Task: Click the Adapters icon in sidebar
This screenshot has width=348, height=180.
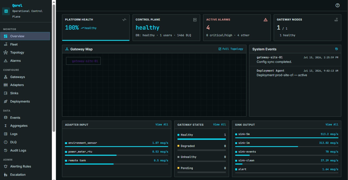Action: (x=6, y=85)
